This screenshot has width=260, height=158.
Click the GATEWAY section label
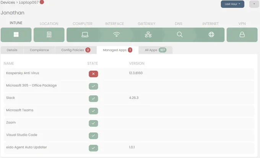[146, 24]
